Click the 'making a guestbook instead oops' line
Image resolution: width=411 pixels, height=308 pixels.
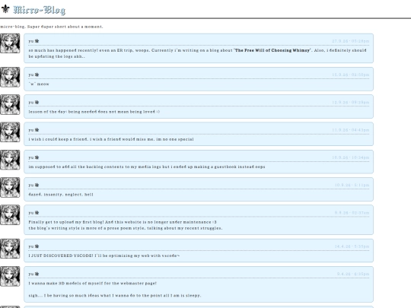147,167
